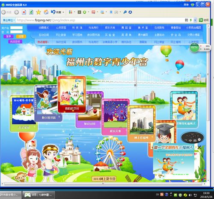Open favorites with the yellow star icon
The height and width of the screenshot is (199, 214).
click(x=39, y=12)
